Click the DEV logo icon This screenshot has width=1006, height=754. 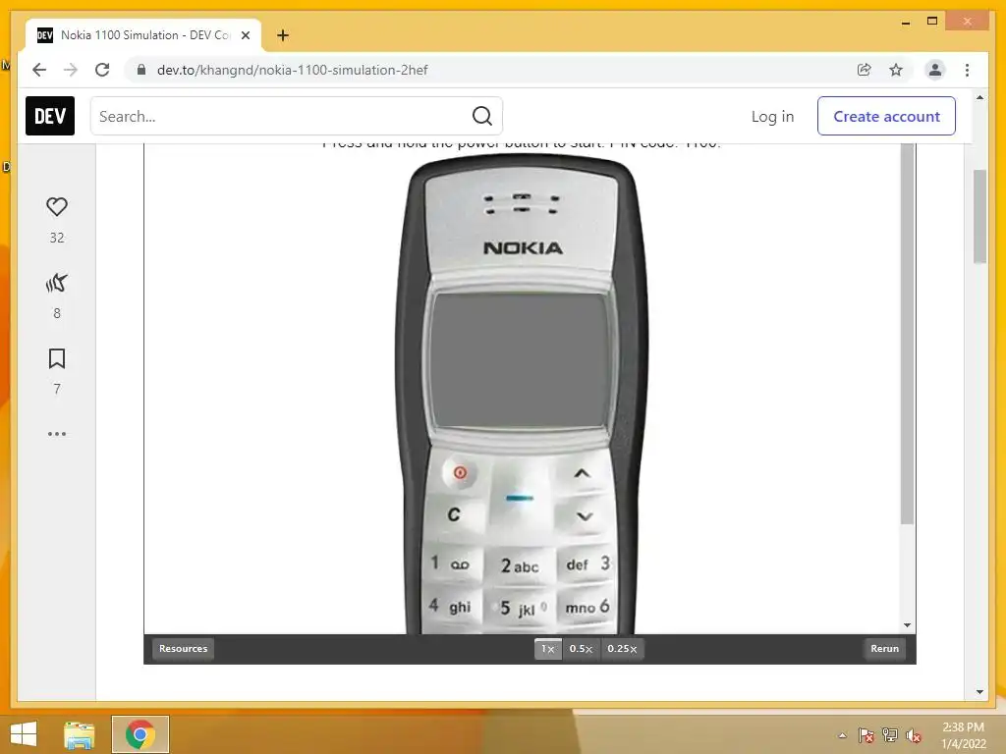click(x=50, y=116)
